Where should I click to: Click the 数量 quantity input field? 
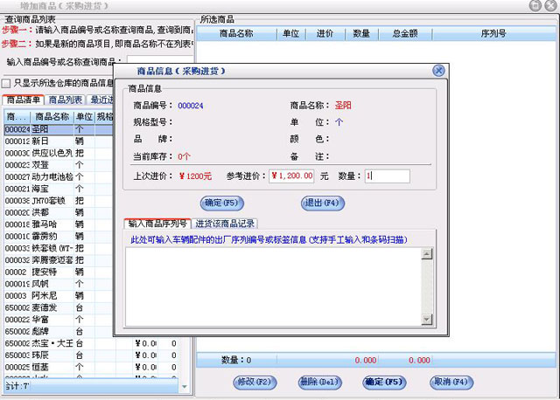coord(387,176)
